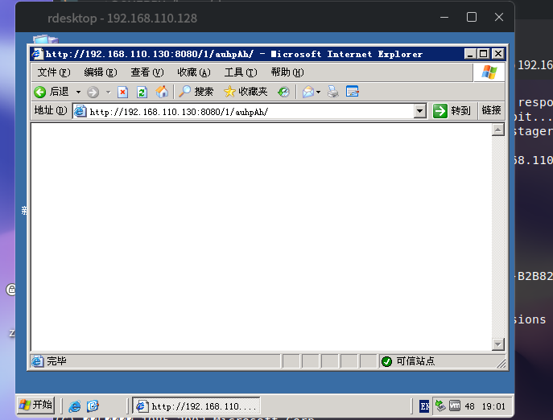Select the IE window taskbar button
The width and height of the screenshot is (553, 420).
[196, 406]
